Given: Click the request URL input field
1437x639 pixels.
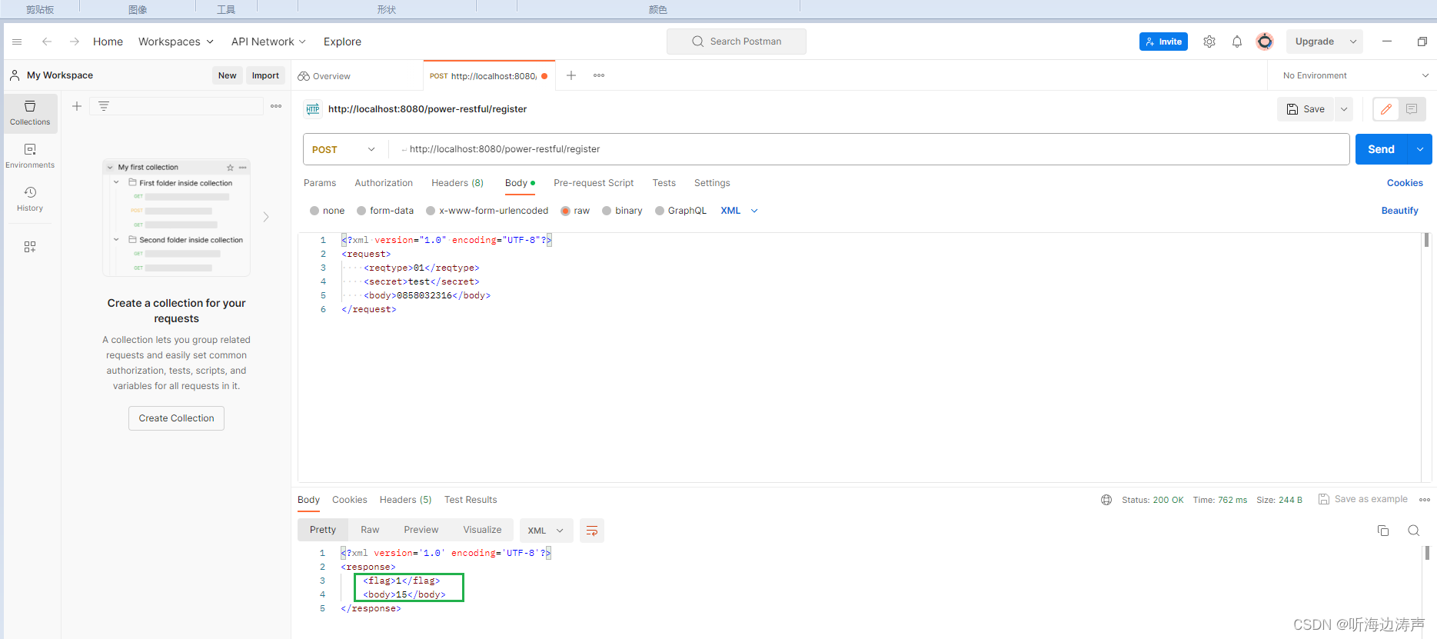Looking at the screenshot, I should point(869,149).
